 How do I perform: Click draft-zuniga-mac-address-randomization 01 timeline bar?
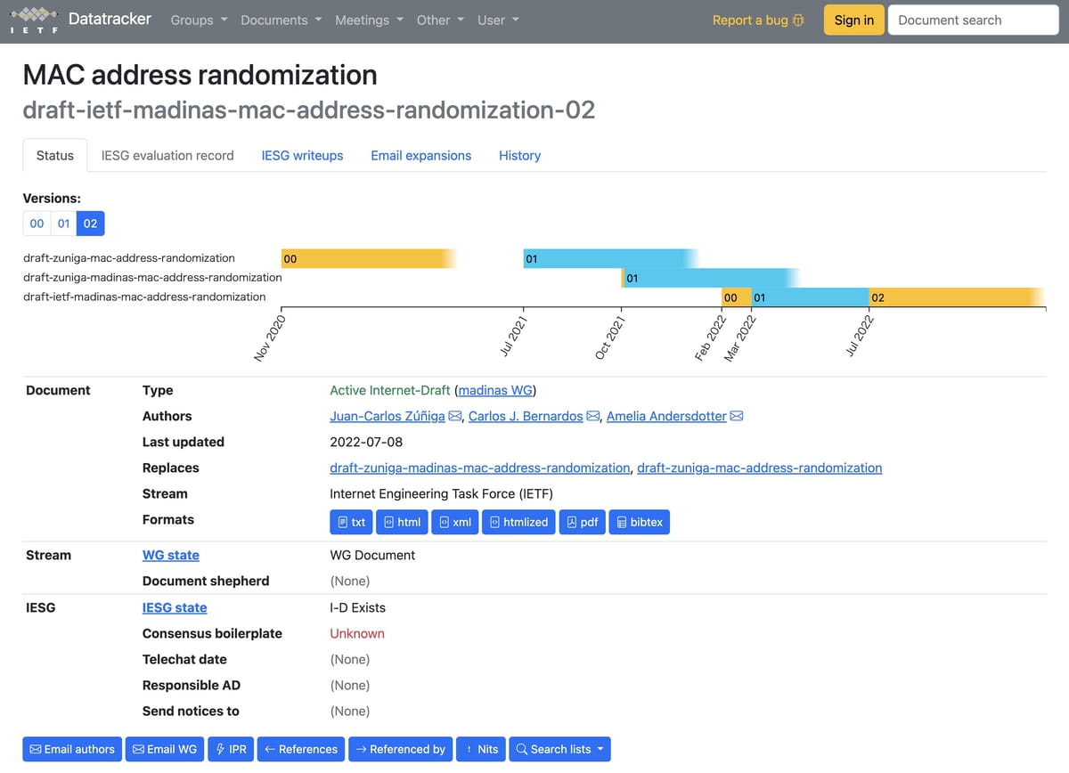point(610,259)
